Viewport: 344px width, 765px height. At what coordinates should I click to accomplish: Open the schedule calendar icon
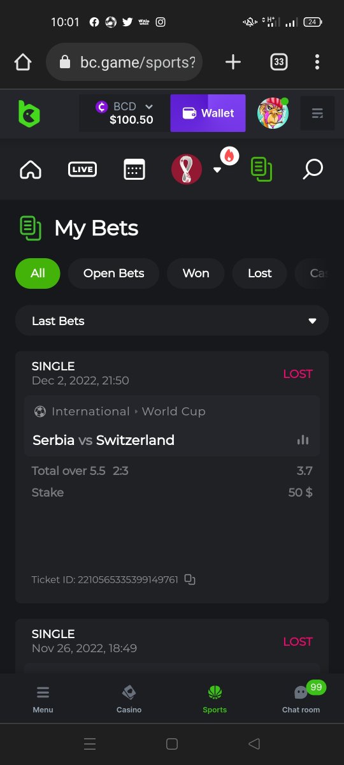click(134, 170)
